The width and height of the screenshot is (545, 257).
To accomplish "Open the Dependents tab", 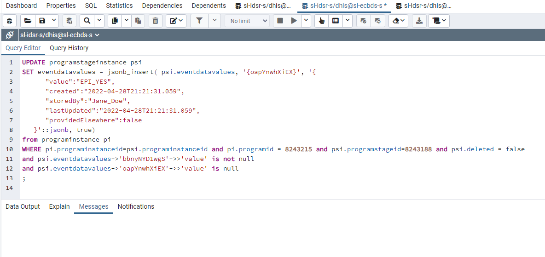I will (x=209, y=6).
